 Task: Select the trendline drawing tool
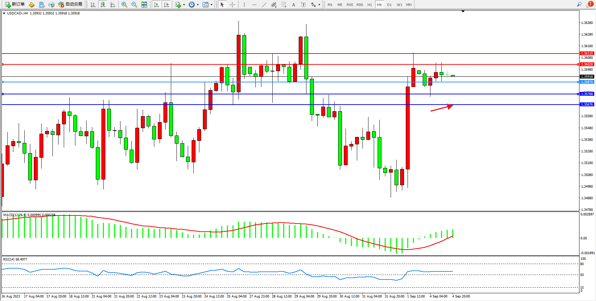[264, 5]
